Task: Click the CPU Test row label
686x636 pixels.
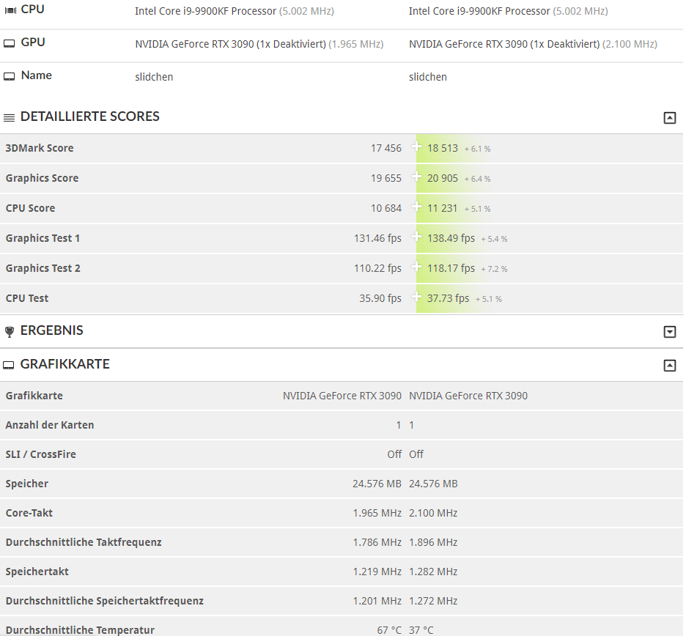Action: pos(26,298)
